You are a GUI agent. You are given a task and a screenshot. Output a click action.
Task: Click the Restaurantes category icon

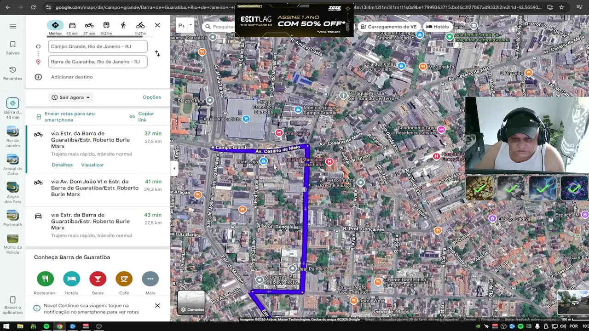click(45, 279)
